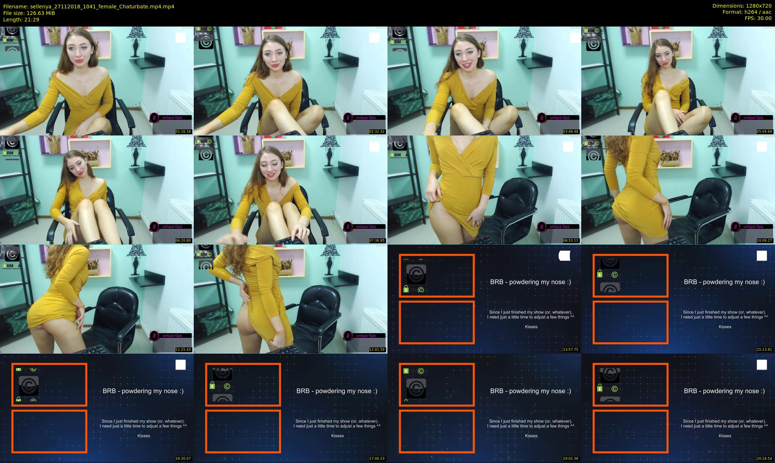Click the Dimensions 1280x720 label
The image size is (775, 463).
pyautogui.click(x=742, y=6)
